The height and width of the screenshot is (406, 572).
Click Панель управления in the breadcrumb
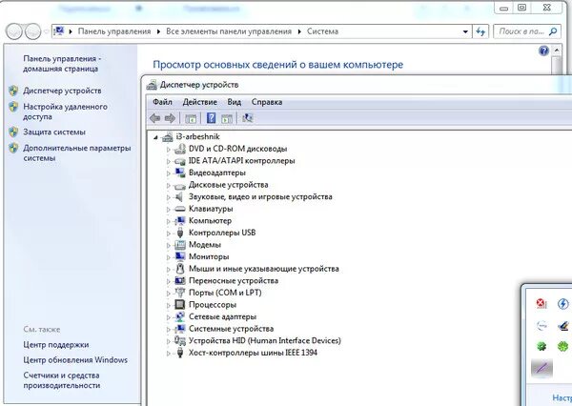click(x=114, y=31)
